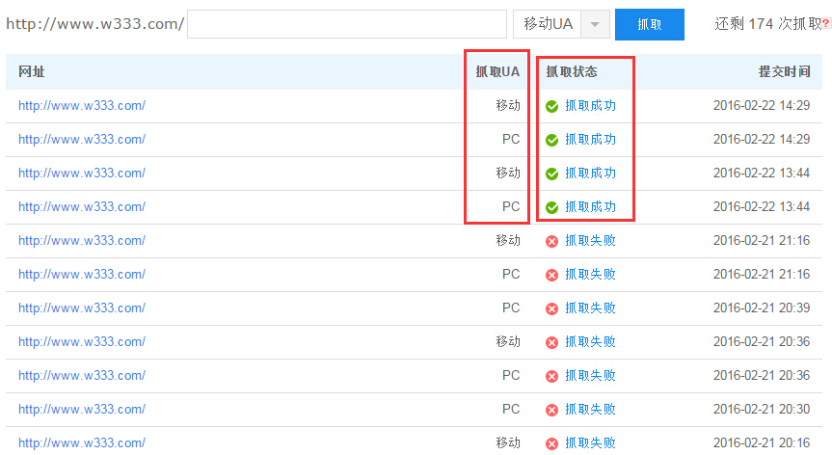Click the dropdown arrow next to 移动UA
Image resolution: width=832 pixels, height=455 pixels.
[596, 25]
